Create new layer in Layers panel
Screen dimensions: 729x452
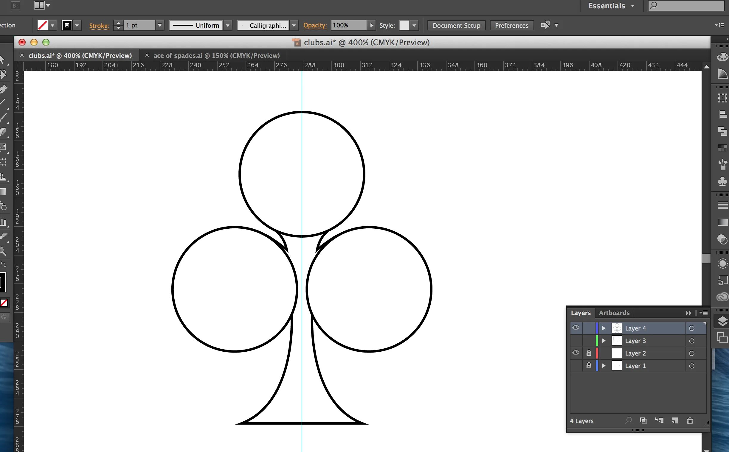point(674,421)
